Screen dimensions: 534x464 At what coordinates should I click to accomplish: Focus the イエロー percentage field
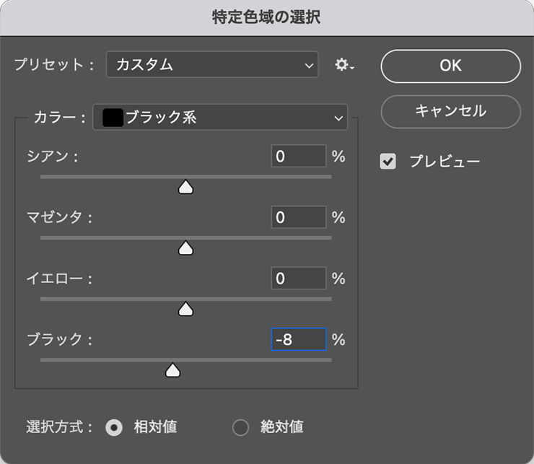click(x=299, y=278)
